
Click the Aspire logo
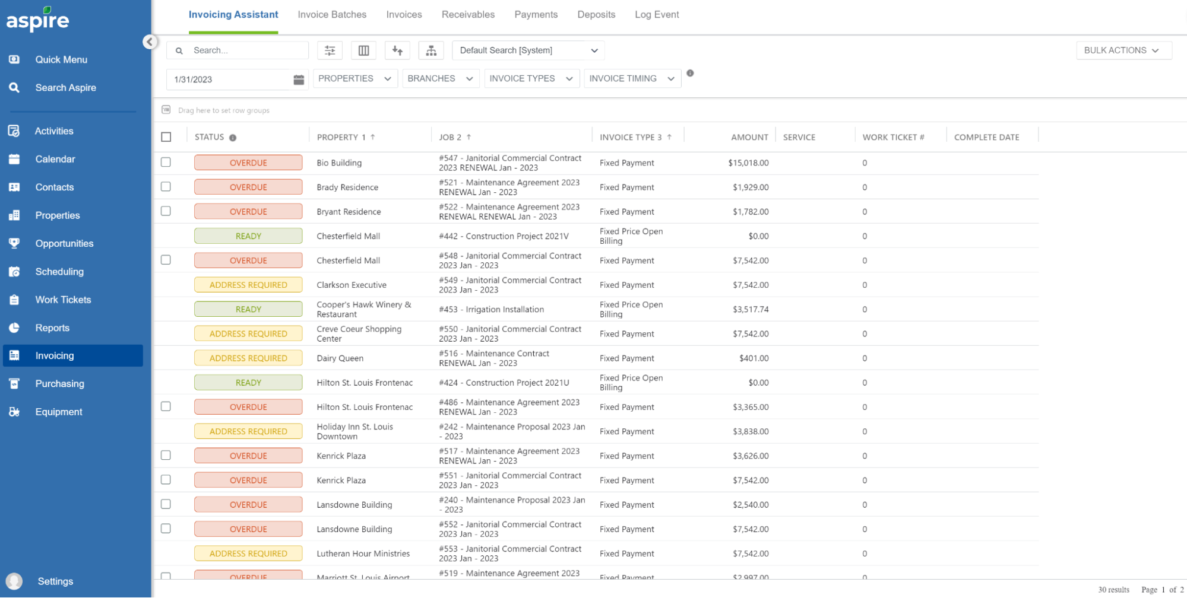click(37, 20)
